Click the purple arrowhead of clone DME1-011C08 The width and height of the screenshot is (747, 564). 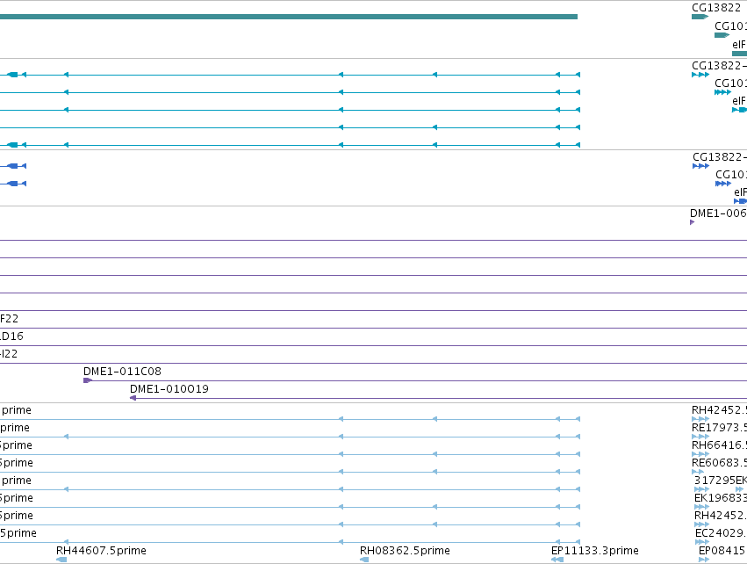click(x=88, y=380)
